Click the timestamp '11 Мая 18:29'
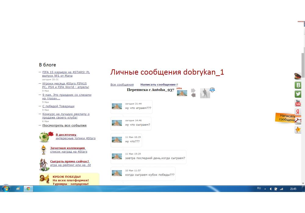Image resolution: width=305 pixels, height=213 pixels. (133, 137)
